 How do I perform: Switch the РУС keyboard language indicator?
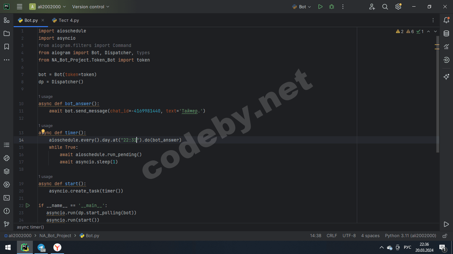408,247
